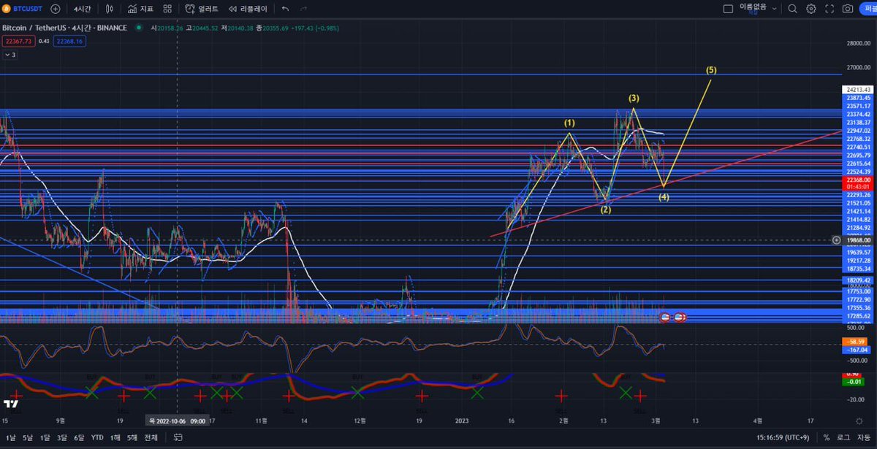Toggle 로그 logarithmic scale
This screenshot has width=877, height=449.
click(842, 438)
